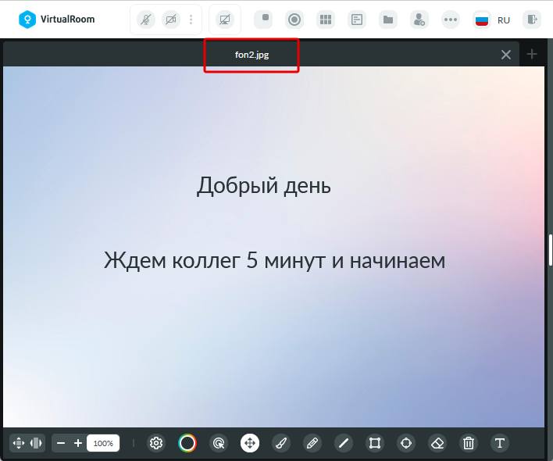This screenshot has width=553, height=461.
Task: Clear the board with the trash icon
Action: pos(469,443)
